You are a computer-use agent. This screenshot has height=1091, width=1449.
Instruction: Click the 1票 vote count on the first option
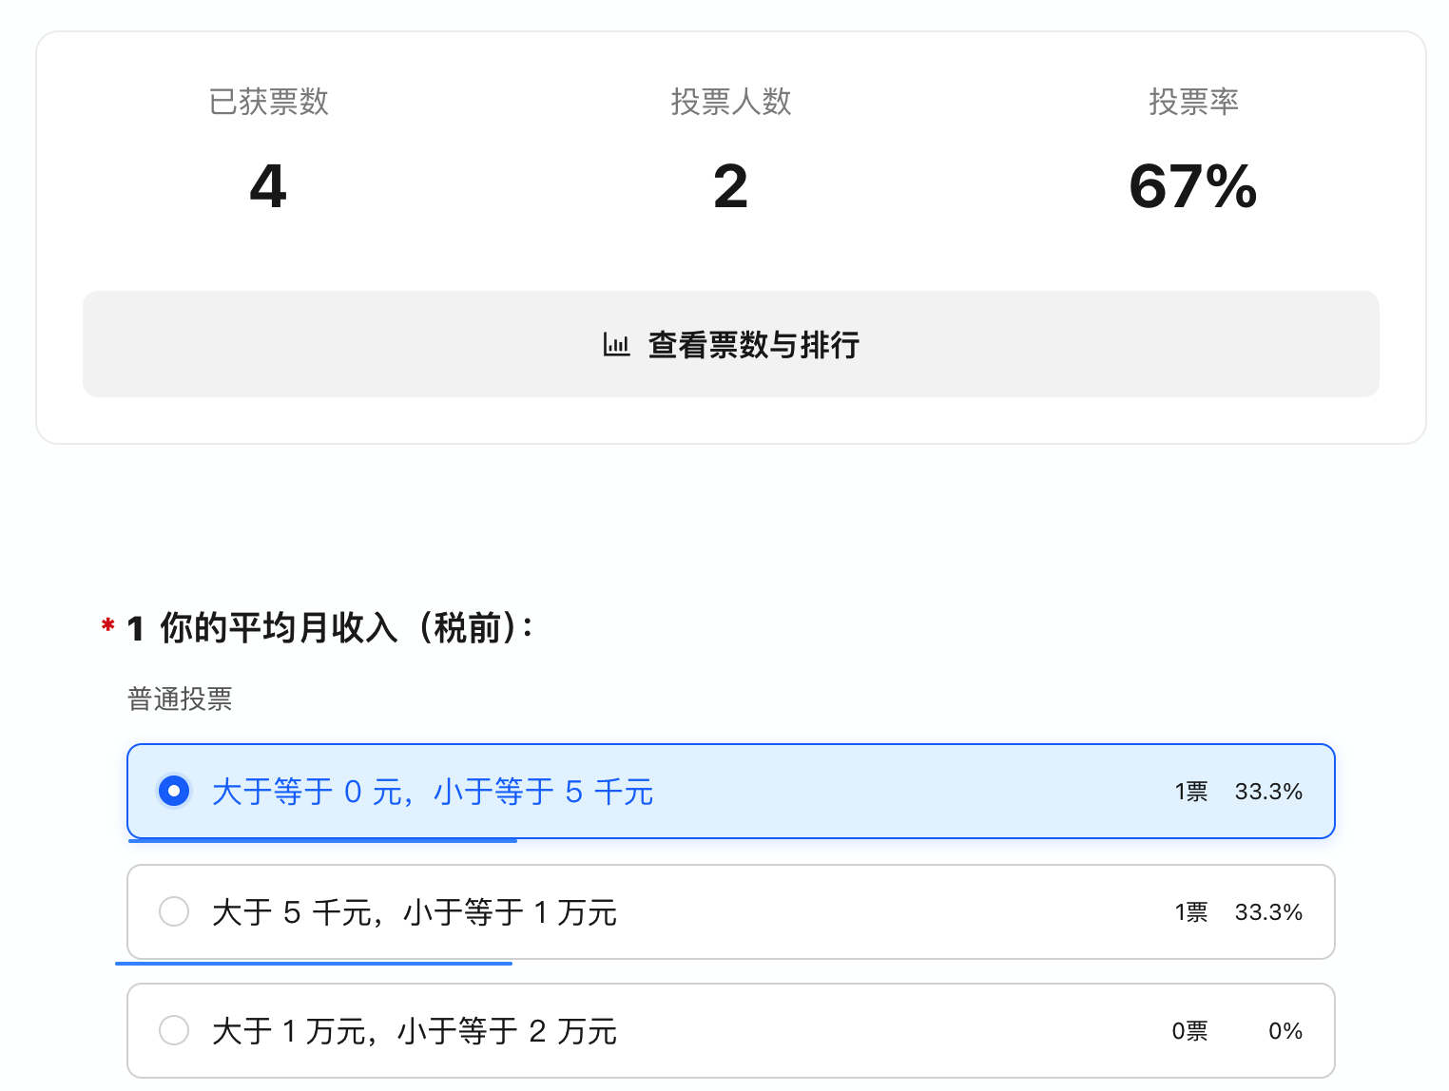coord(1190,790)
